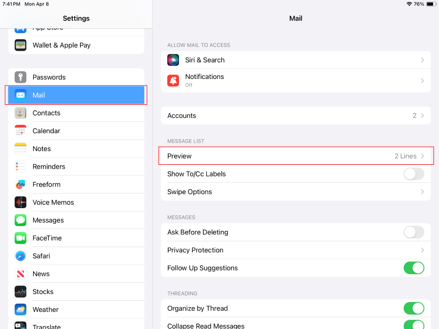This screenshot has width=439, height=329.
Task: Expand the Accounts row chevron
Action: tap(422, 116)
